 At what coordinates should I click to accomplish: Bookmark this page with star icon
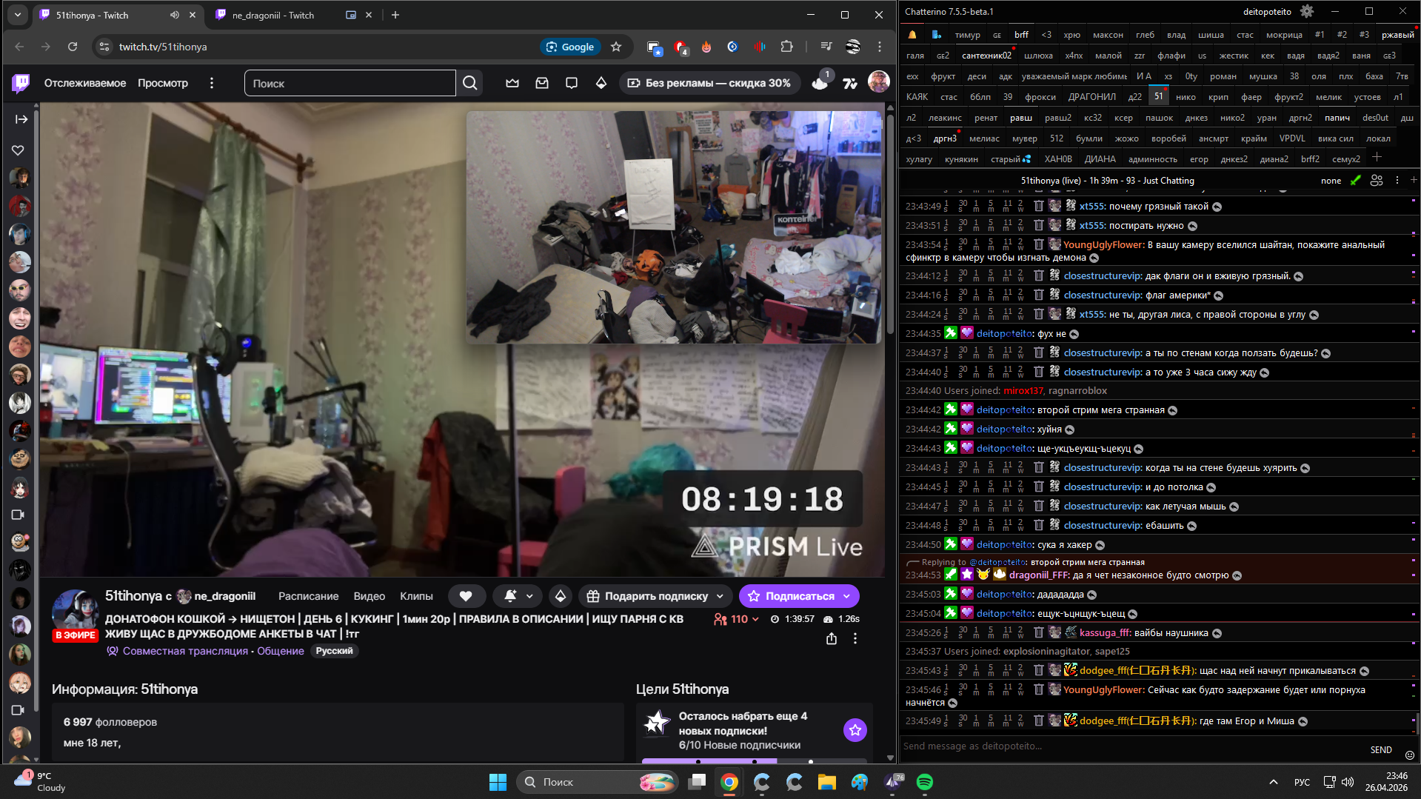pos(616,47)
